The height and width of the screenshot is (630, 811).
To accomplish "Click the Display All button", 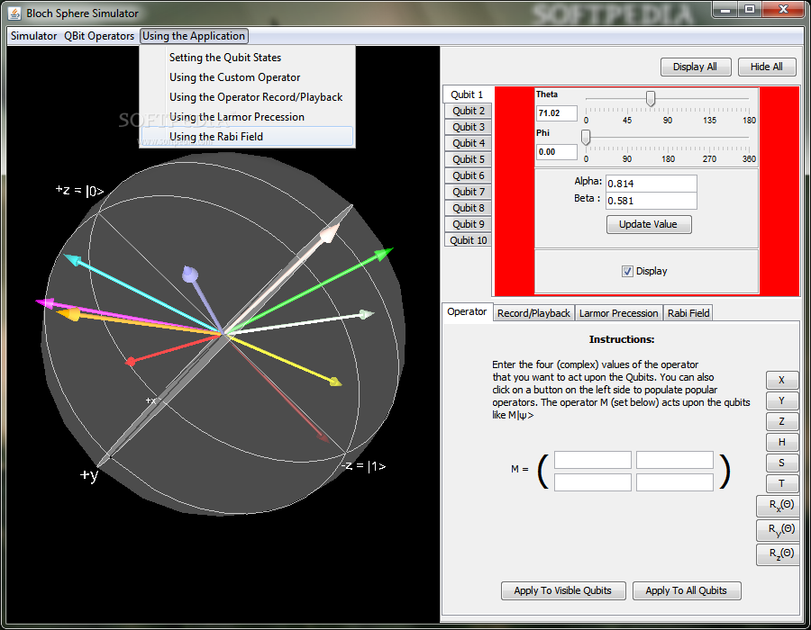I will click(695, 67).
